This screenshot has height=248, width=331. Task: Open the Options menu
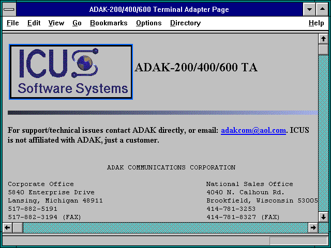pyautogui.click(x=148, y=23)
